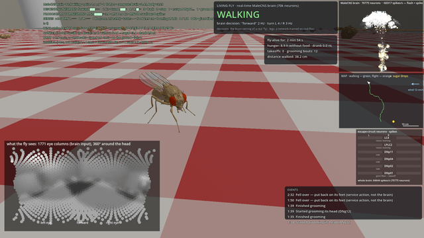424x238 pixels.
Task: Click 'fly alive for: 2 min 54 s'
Action: click(x=285, y=40)
